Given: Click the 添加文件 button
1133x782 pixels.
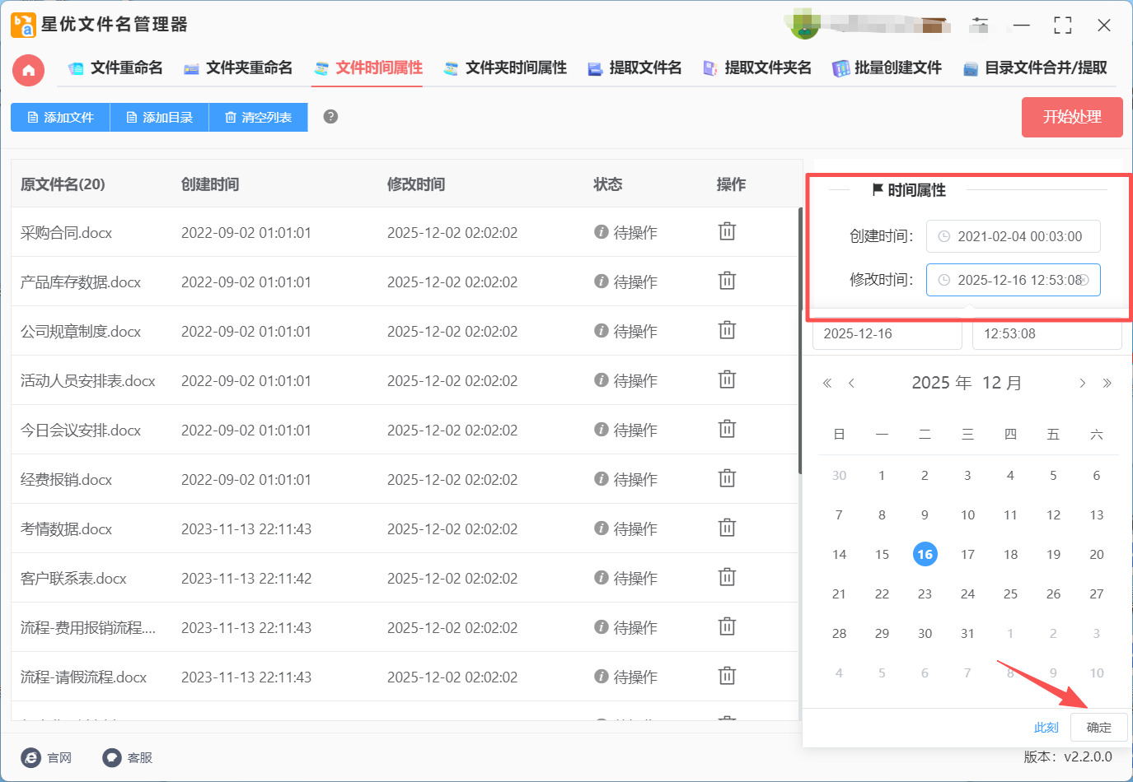Looking at the screenshot, I should 60,118.
